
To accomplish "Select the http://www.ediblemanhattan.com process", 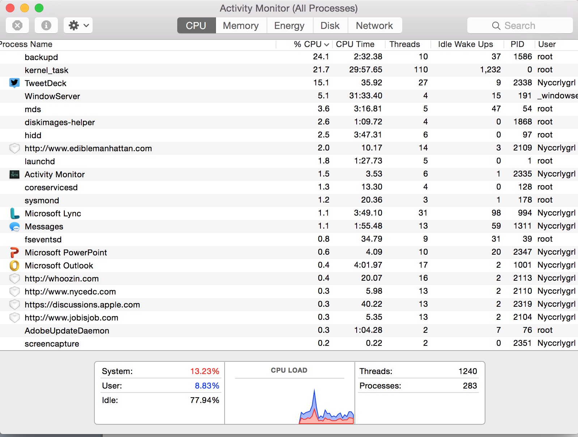I will point(289,148).
